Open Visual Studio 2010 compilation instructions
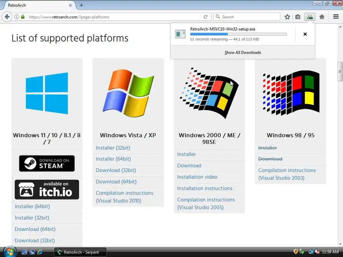Image resolution: width=343 pixels, height=257 pixels. pos(125,197)
